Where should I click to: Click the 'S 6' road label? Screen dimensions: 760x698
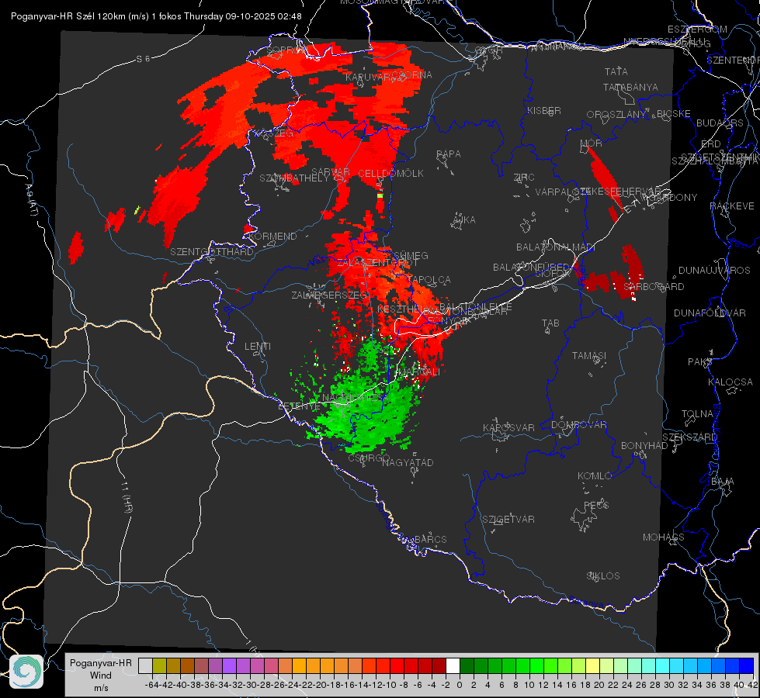click(x=143, y=59)
